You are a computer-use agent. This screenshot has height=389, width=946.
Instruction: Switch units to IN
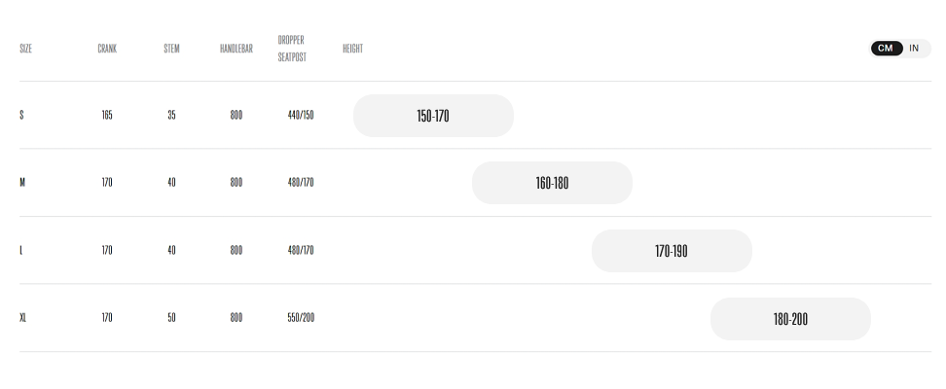(x=914, y=49)
